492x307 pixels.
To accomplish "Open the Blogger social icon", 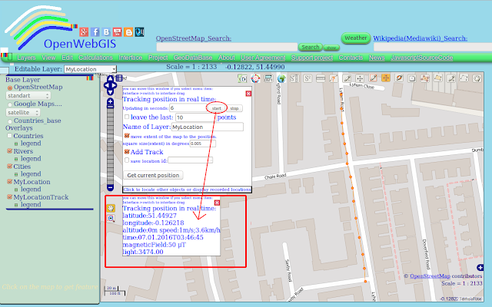I will click(128, 32).
